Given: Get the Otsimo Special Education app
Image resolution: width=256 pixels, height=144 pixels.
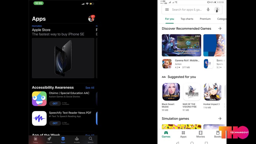Looking at the screenshot, I should 55,104.
